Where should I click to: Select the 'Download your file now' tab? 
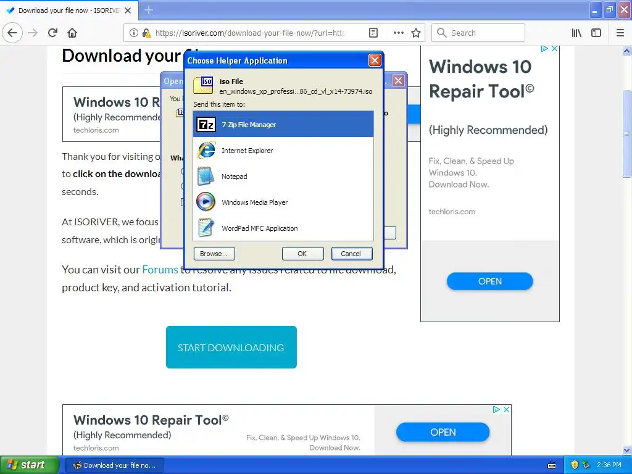pyautogui.click(x=69, y=10)
